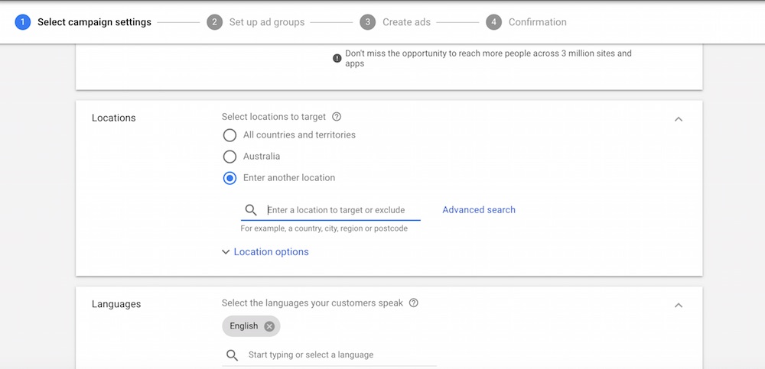
Task: Expand Location options
Action: (x=265, y=252)
